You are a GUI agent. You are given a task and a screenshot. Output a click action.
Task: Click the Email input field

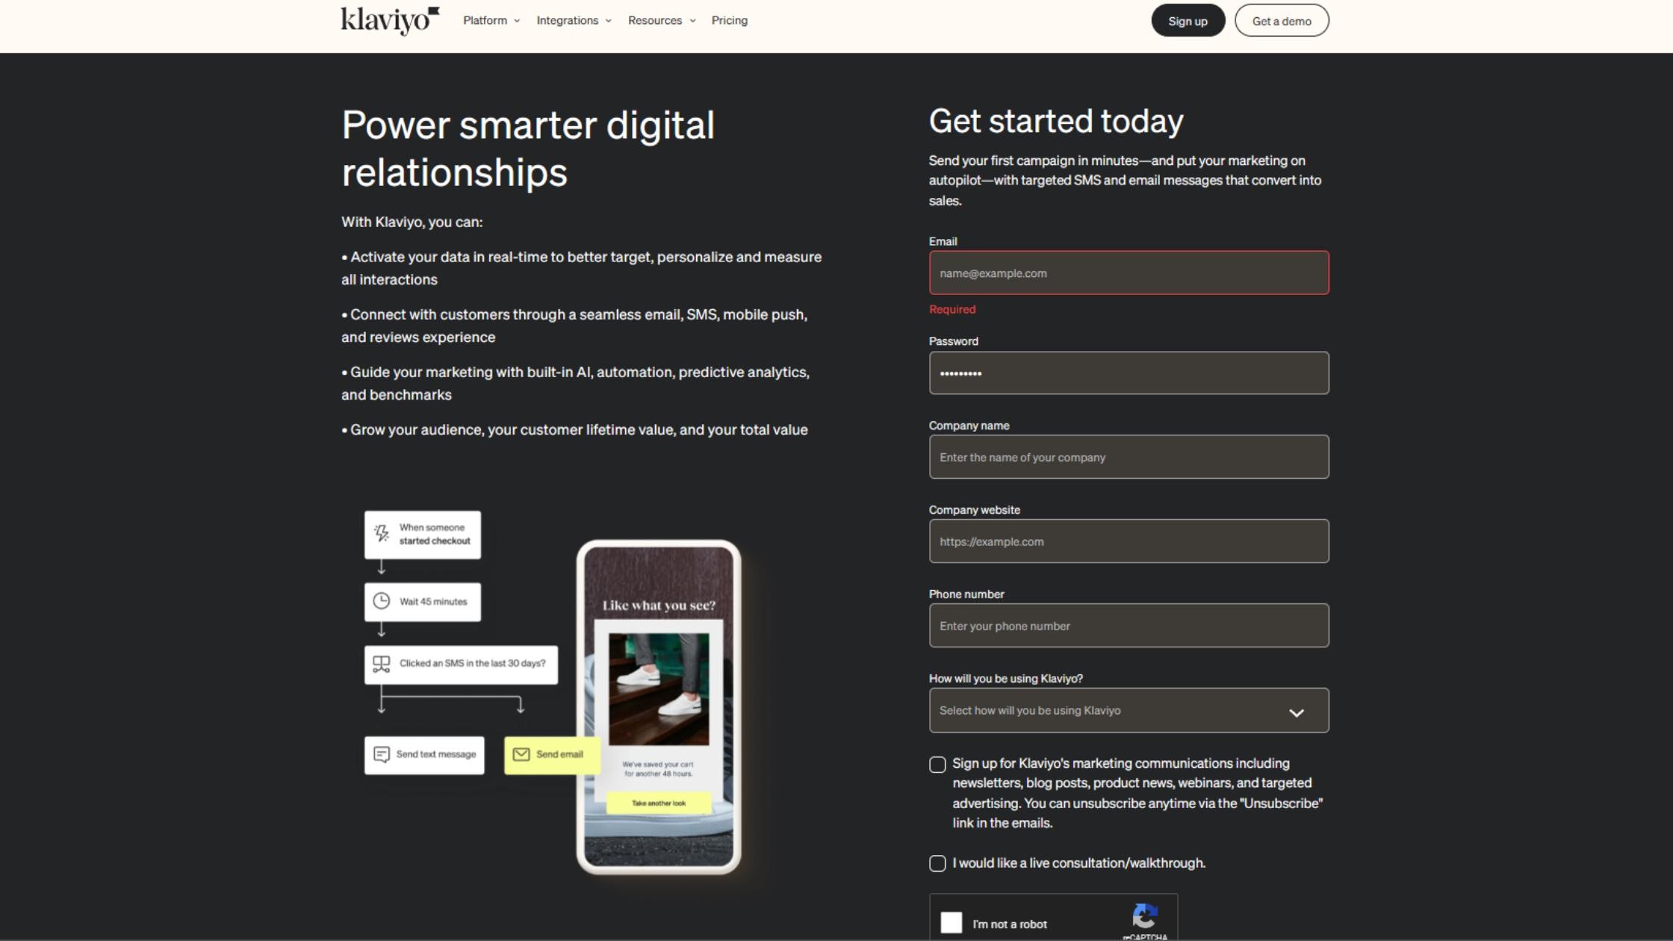tap(1129, 273)
